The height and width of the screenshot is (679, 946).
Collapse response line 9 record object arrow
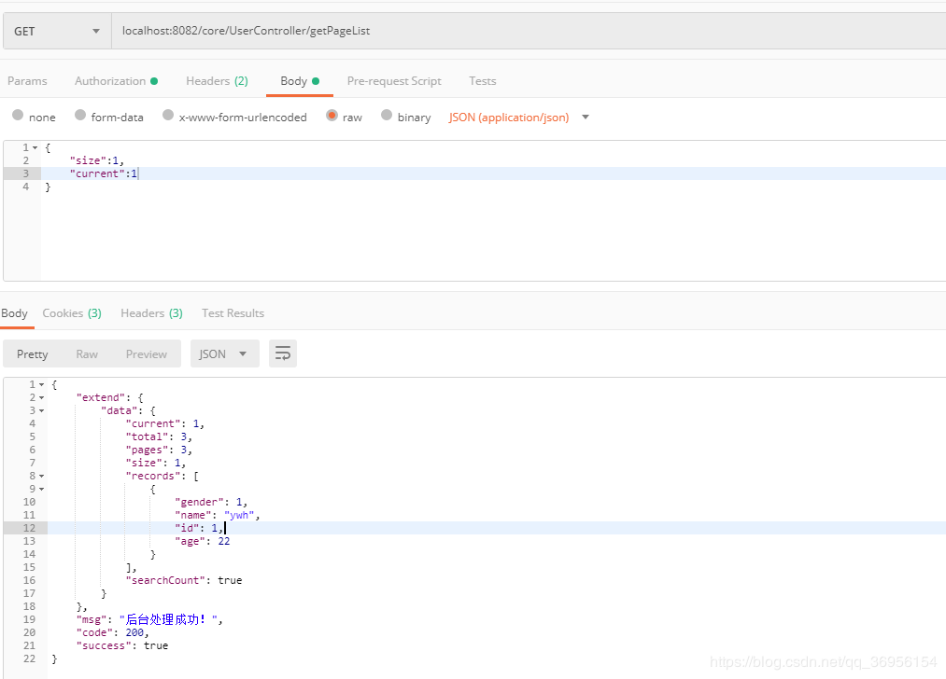(x=41, y=490)
